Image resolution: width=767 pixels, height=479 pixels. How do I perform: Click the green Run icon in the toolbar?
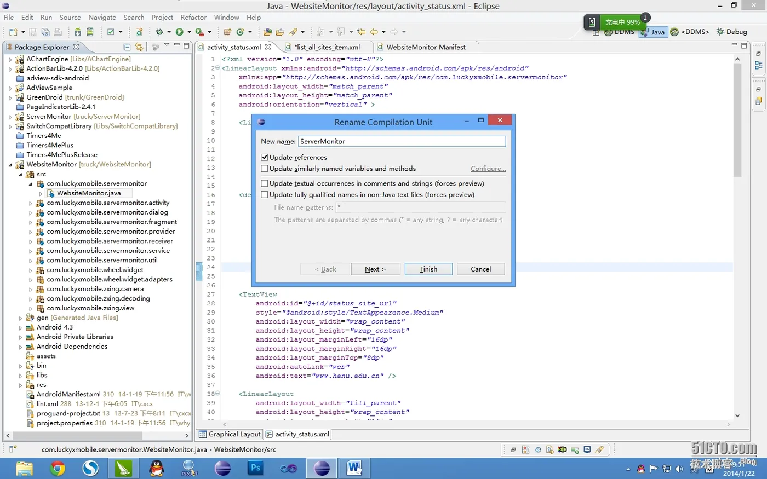coord(179,32)
